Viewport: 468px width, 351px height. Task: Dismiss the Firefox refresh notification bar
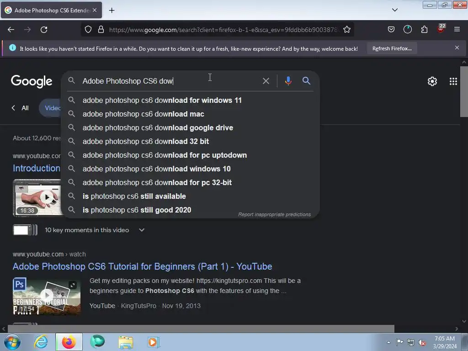(457, 48)
